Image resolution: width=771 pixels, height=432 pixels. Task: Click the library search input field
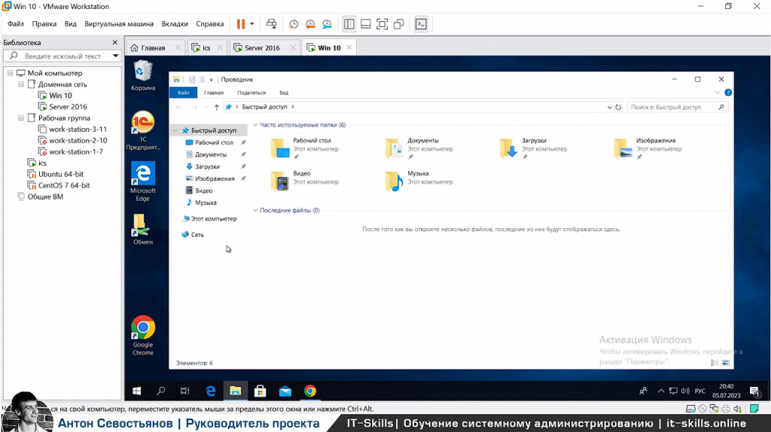[62, 56]
